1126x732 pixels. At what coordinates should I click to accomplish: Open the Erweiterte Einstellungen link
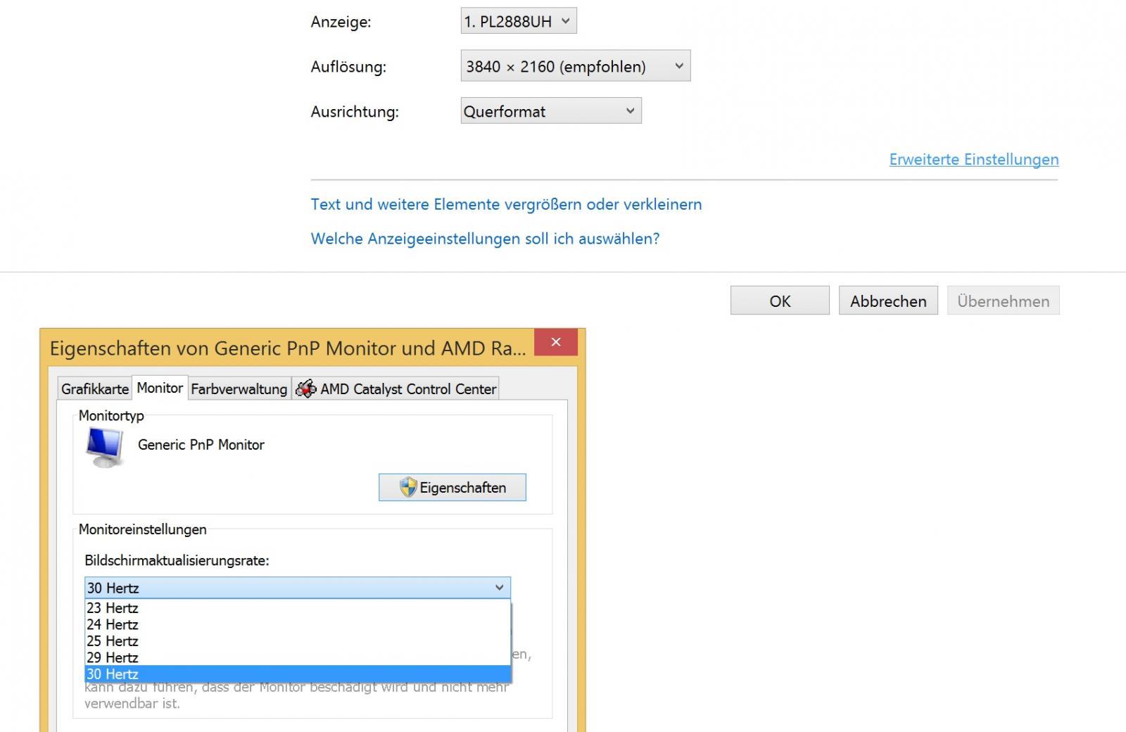click(974, 159)
